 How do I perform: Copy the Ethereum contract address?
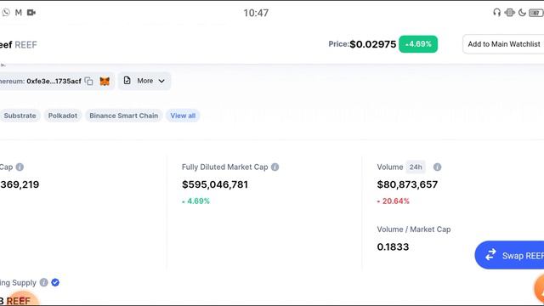coord(88,82)
